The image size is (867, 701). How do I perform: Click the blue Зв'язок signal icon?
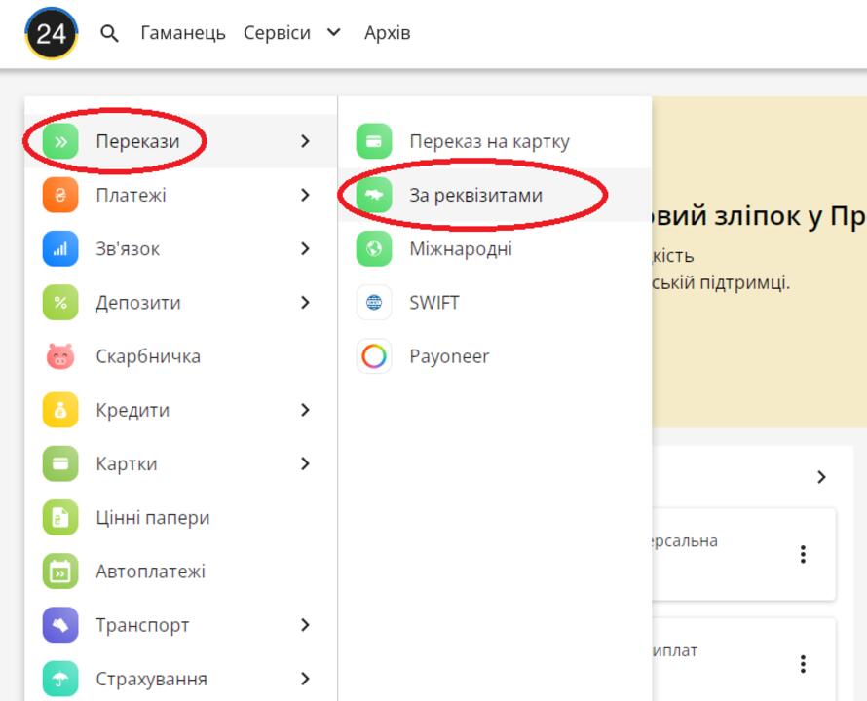(x=60, y=249)
